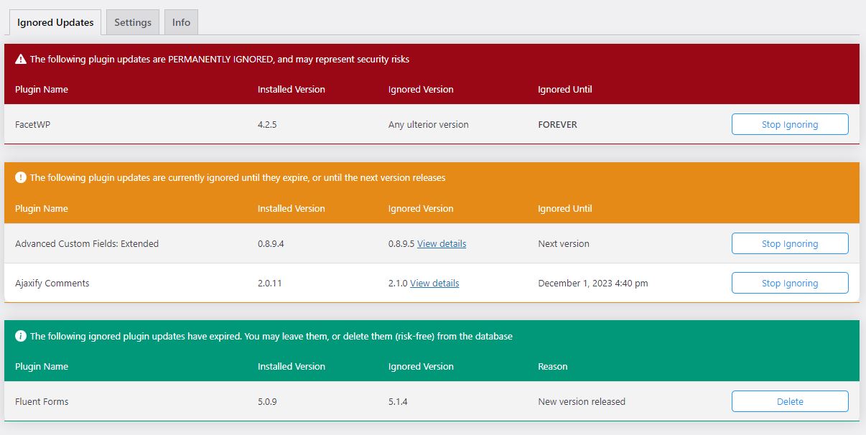The height and width of the screenshot is (435, 866).
Task: Click the Reason column header in green table
Action: [552, 366]
